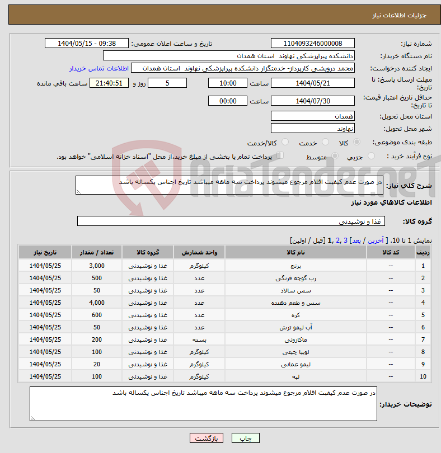441x453 pixels.
Task: Select the لپه item cell
Action: tap(295, 376)
